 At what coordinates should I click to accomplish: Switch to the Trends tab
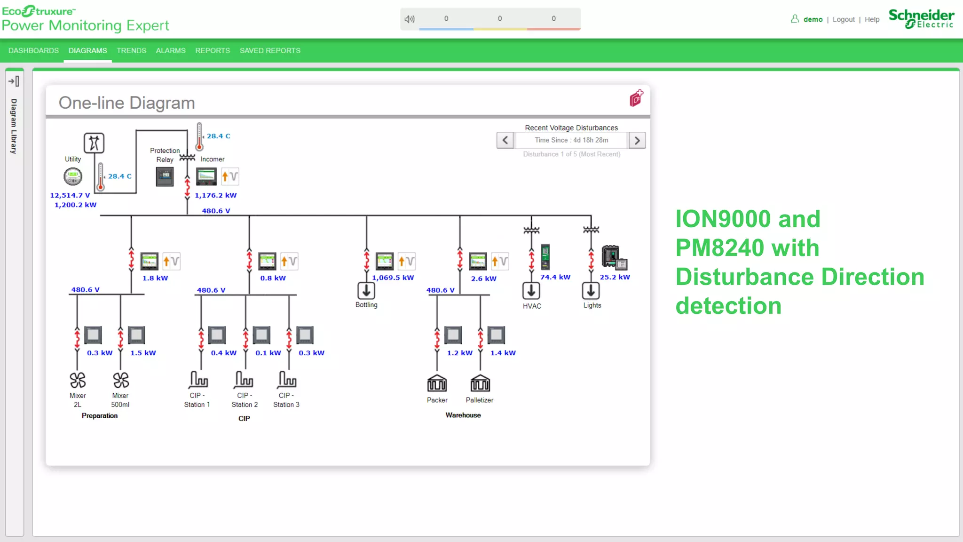[131, 50]
